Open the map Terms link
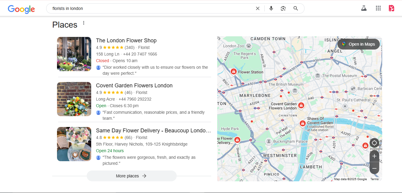This screenshot has width=402, height=193. click(x=374, y=179)
